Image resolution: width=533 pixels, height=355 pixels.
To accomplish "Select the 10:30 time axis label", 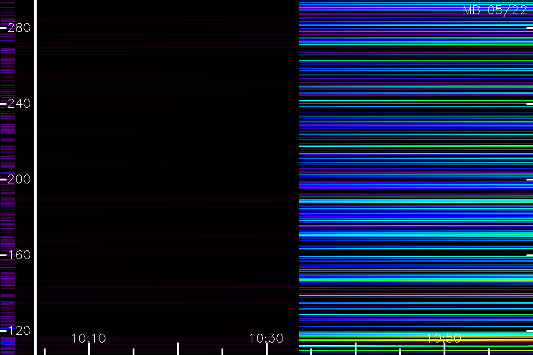I will 266,338.
